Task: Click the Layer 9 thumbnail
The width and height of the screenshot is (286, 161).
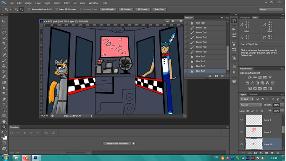Action: click(254, 132)
